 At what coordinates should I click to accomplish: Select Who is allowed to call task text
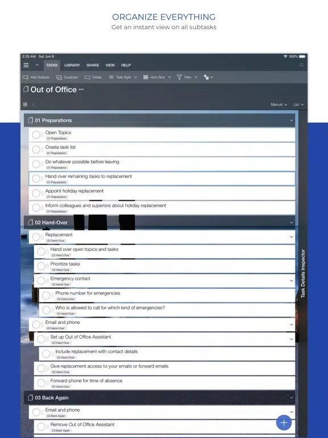pyautogui.click(x=110, y=307)
